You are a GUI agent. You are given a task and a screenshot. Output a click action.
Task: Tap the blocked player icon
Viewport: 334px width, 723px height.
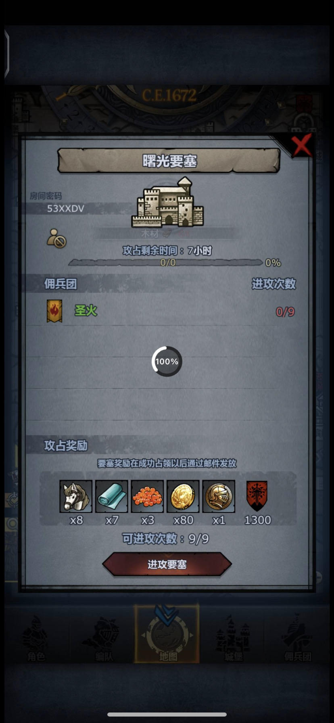tap(56, 238)
